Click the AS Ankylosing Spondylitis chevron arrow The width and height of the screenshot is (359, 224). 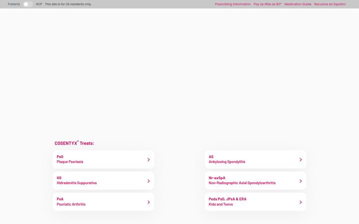point(301,160)
